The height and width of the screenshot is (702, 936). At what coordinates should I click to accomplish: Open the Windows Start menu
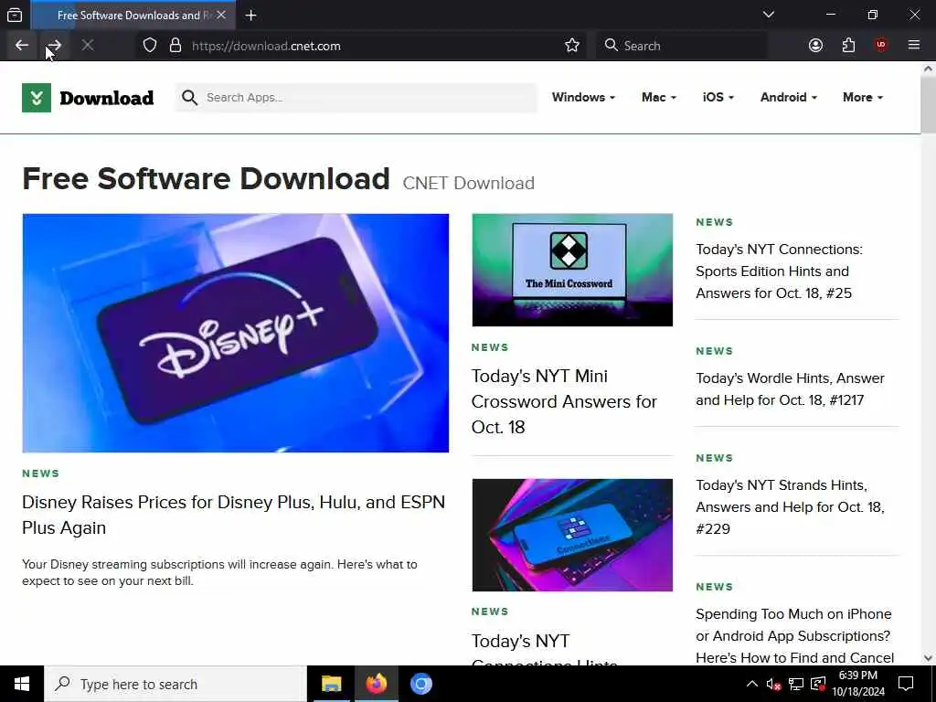click(x=22, y=684)
